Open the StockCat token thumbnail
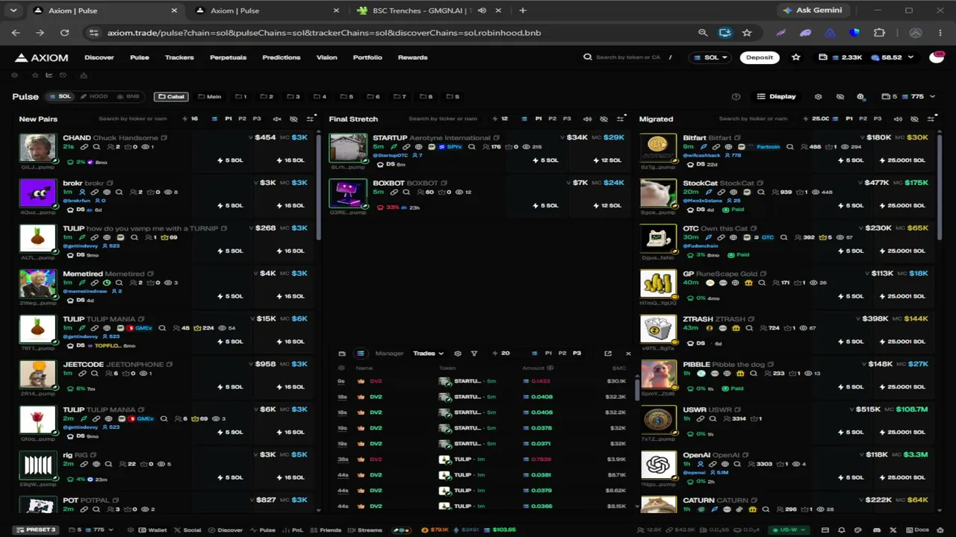 point(658,193)
